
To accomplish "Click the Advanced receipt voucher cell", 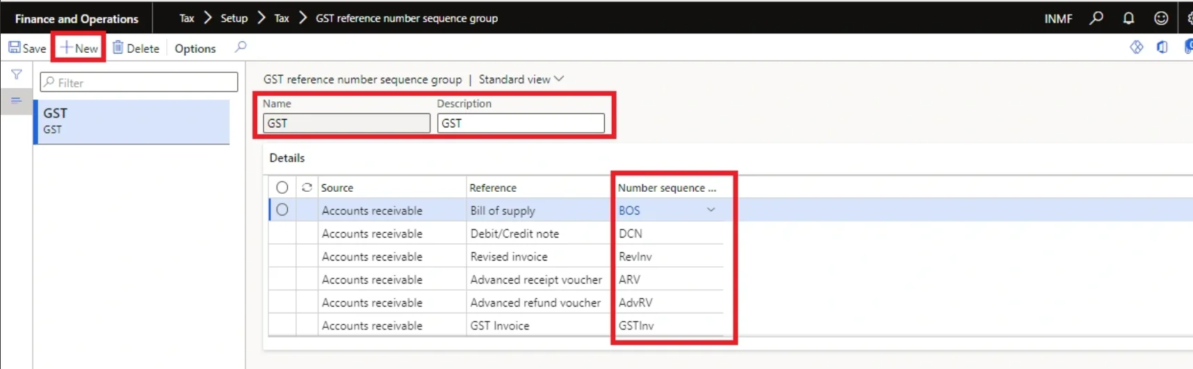I will tap(539, 279).
